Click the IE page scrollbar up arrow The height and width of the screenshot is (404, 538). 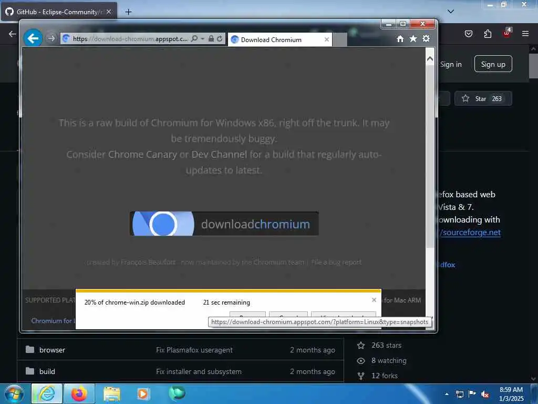pyautogui.click(x=430, y=59)
